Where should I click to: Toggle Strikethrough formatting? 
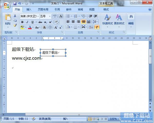pos(40,22)
